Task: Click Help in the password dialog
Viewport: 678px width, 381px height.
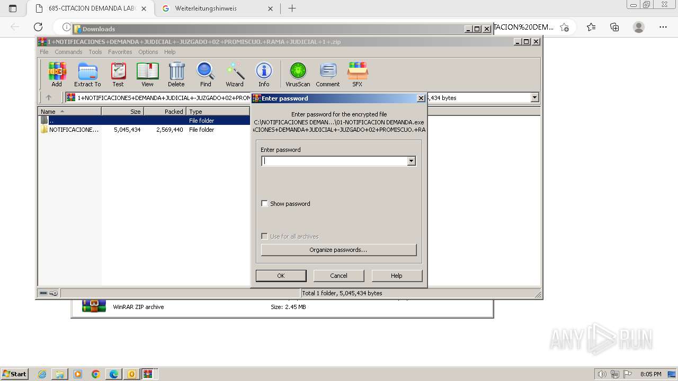Action: point(397,276)
